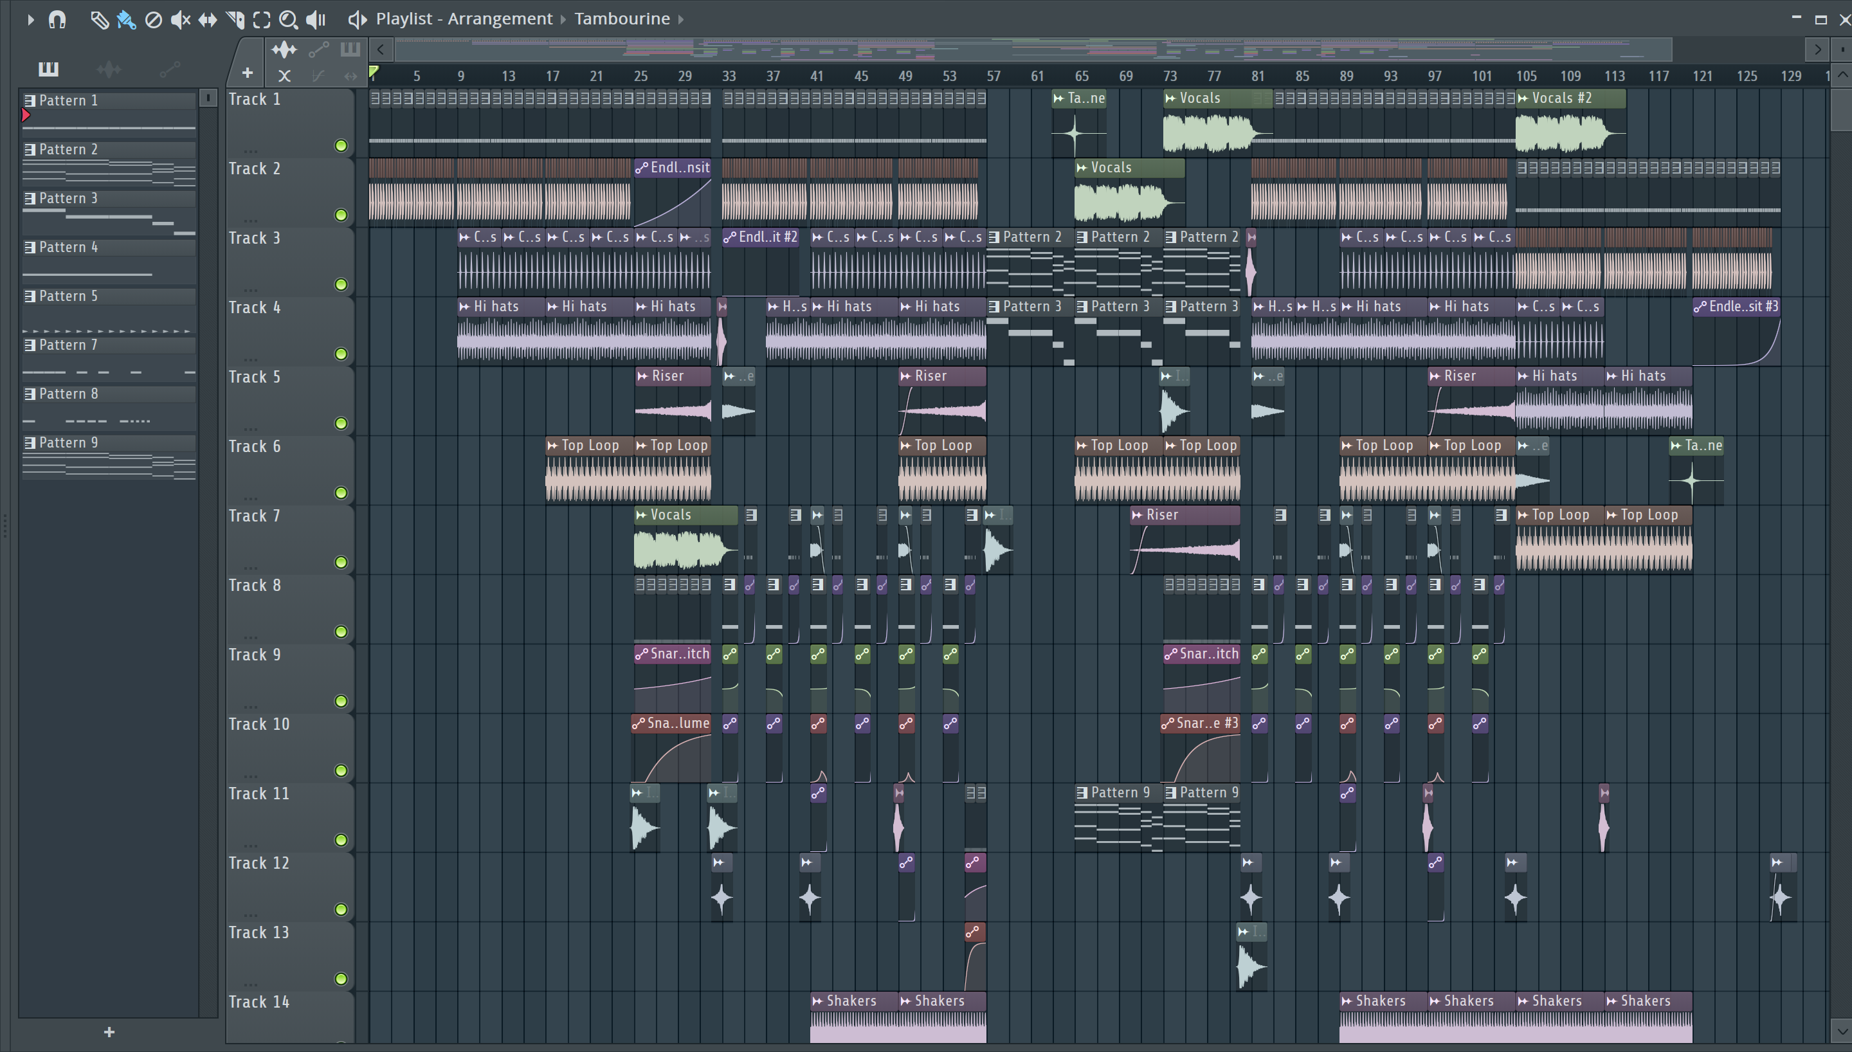1852x1052 pixels.
Task: Click the Playlist - Arrangement title
Action: click(x=464, y=19)
